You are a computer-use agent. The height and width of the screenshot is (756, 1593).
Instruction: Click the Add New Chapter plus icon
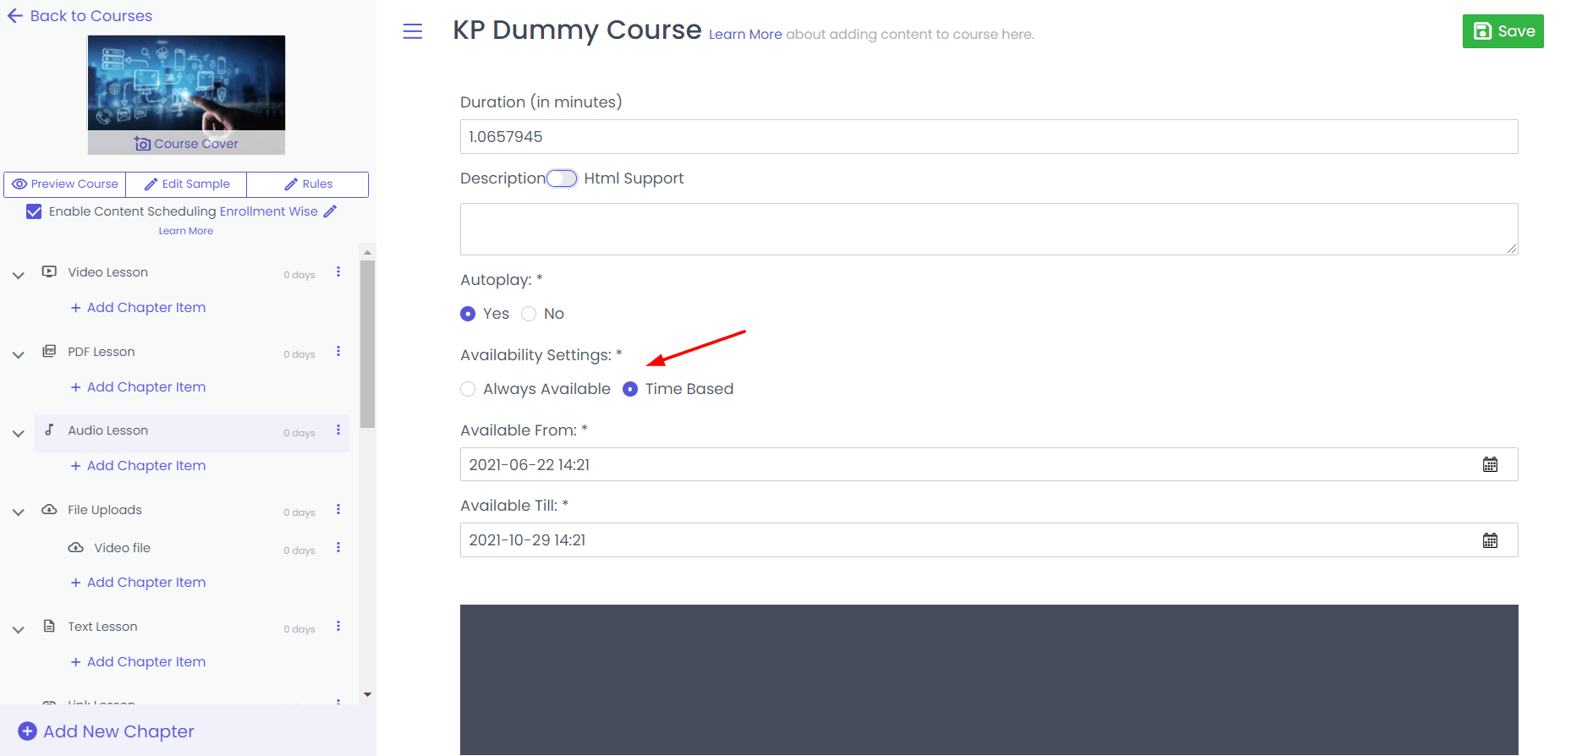[28, 731]
